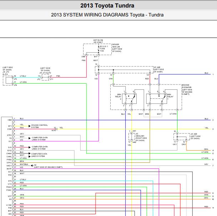Click the ground symbol next to A2
Image resolution: width=217 pixels, height=216 pixels.
(32, 165)
